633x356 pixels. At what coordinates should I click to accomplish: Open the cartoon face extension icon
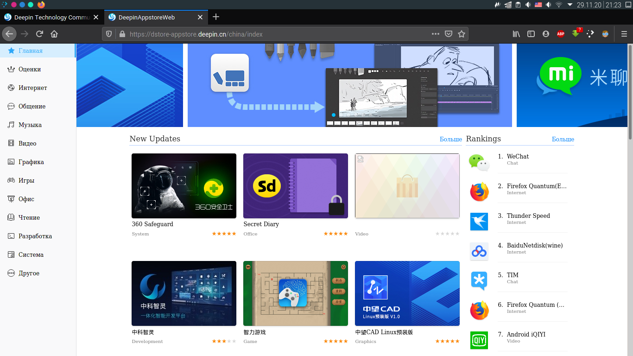pyautogui.click(x=605, y=34)
